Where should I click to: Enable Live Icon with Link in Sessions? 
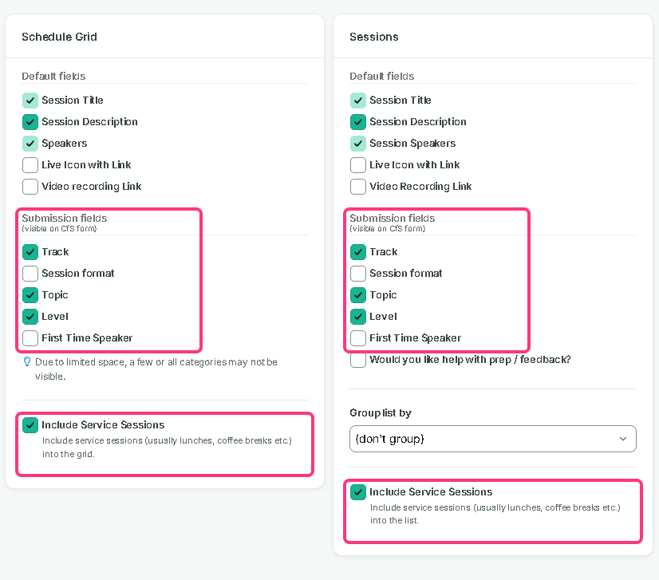[x=358, y=165]
